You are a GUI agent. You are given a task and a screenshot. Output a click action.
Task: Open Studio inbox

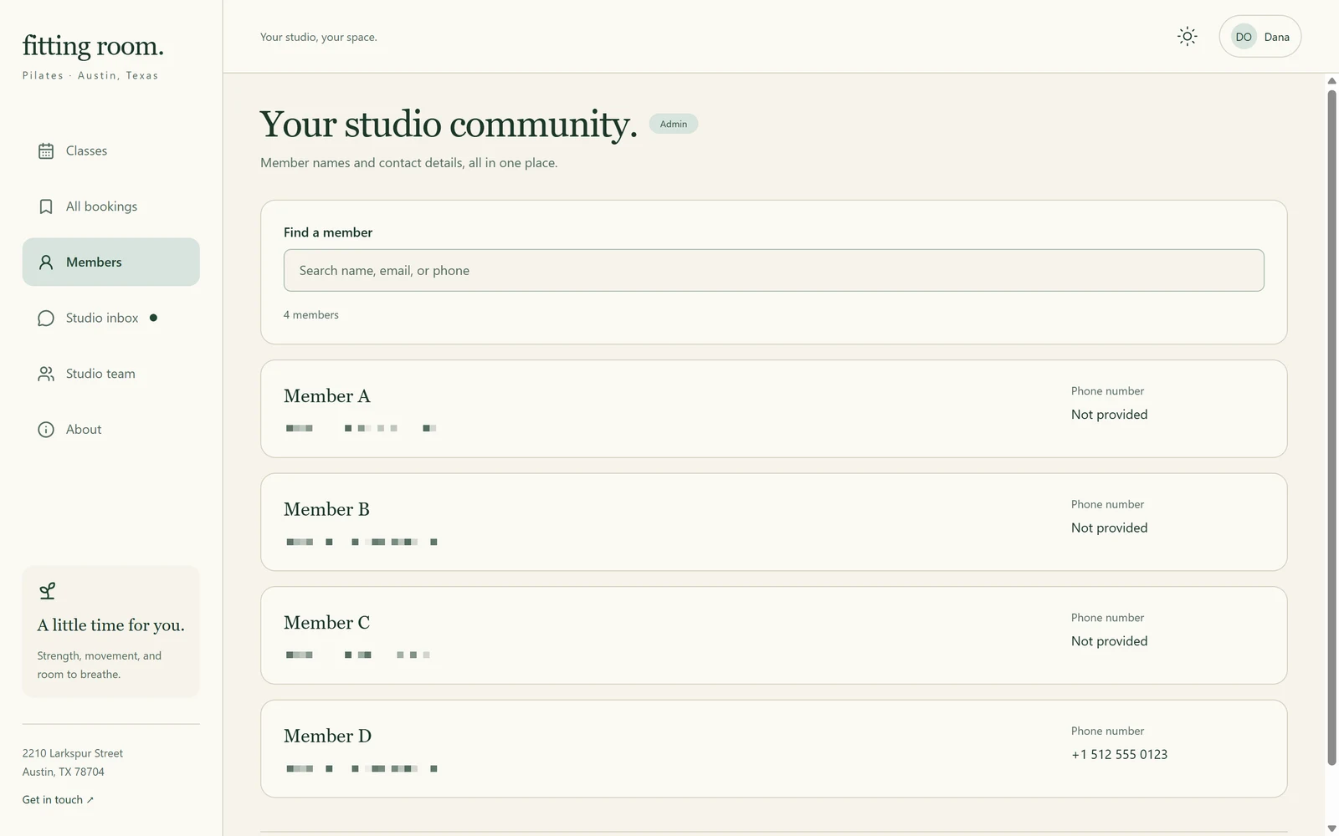111,318
